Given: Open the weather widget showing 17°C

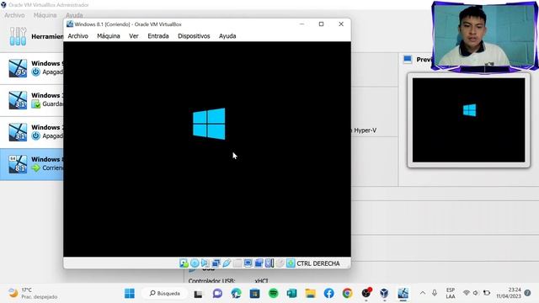Looking at the screenshot, I should point(33,294).
